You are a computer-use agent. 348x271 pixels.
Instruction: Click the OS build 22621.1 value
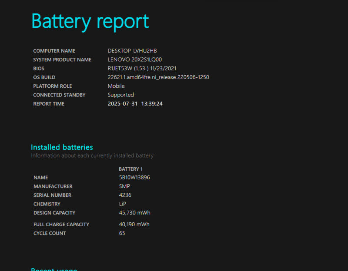(158, 77)
